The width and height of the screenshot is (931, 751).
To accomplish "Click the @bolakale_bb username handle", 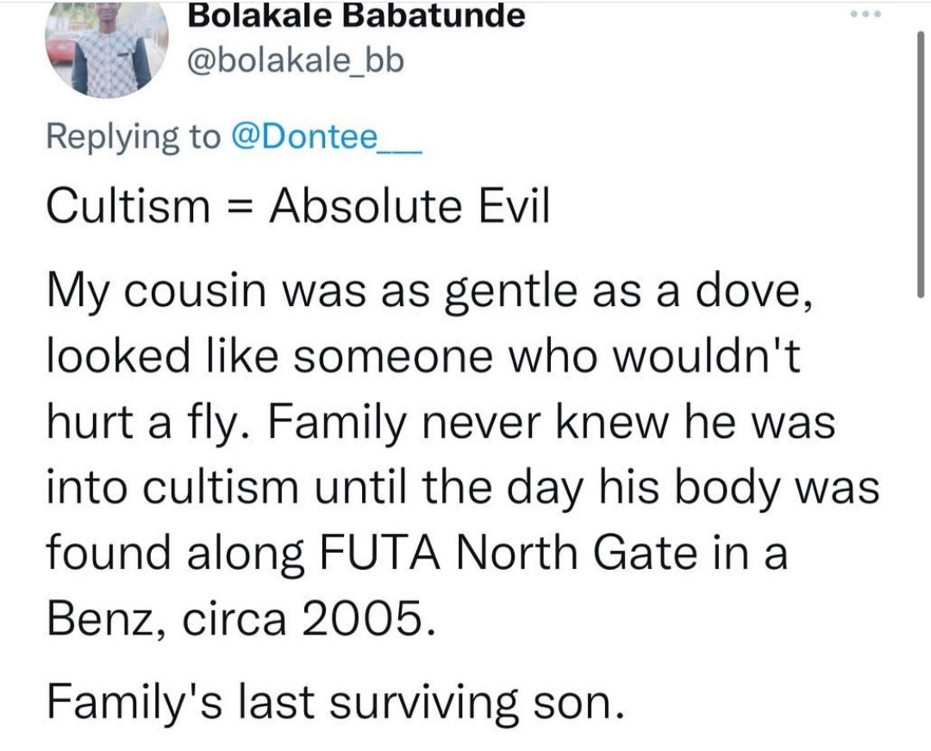I will coord(295,62).
